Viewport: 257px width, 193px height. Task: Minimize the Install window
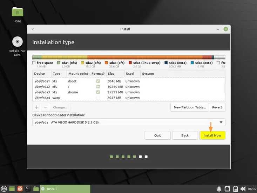point(218,29)
